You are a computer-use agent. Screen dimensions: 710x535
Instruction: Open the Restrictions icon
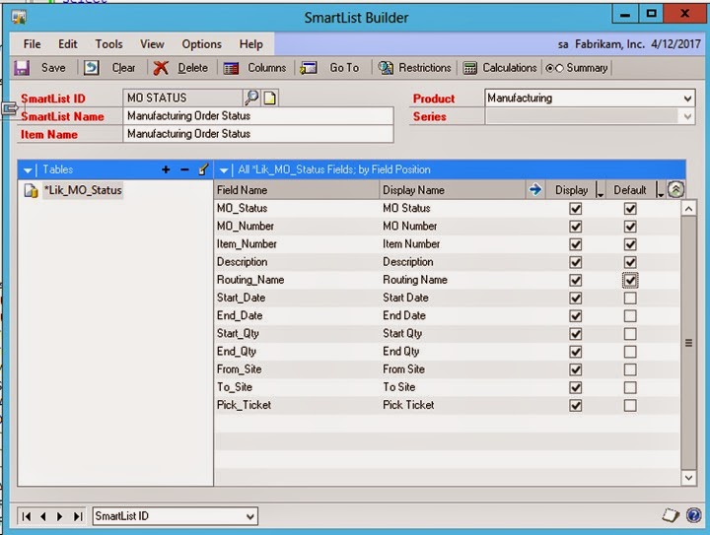pyautogui.click(x=386, y=68)
